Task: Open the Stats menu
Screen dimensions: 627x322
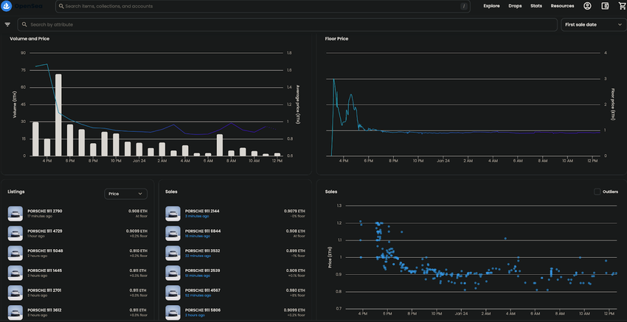Action: click(536, 6)
